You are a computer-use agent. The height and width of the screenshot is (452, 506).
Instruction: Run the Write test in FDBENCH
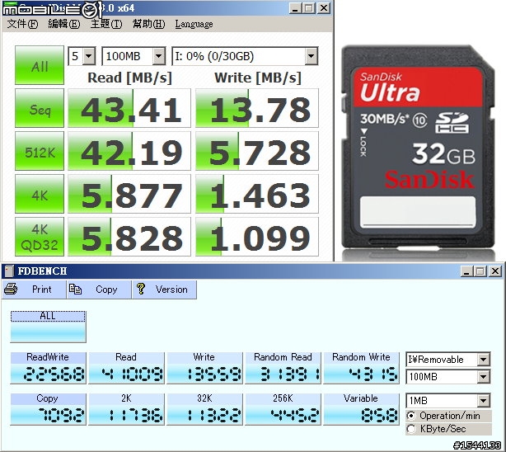tap(204, 368)
